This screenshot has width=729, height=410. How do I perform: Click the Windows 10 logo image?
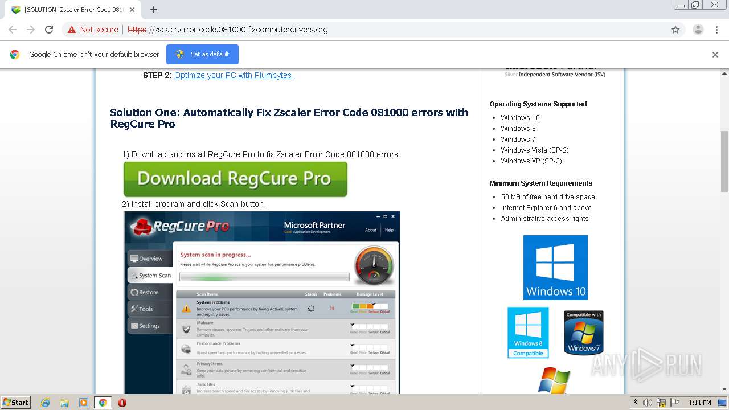pos(555,267)
